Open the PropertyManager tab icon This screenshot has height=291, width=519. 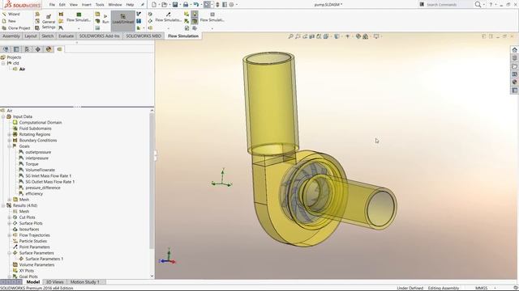(x=16, y=49)
